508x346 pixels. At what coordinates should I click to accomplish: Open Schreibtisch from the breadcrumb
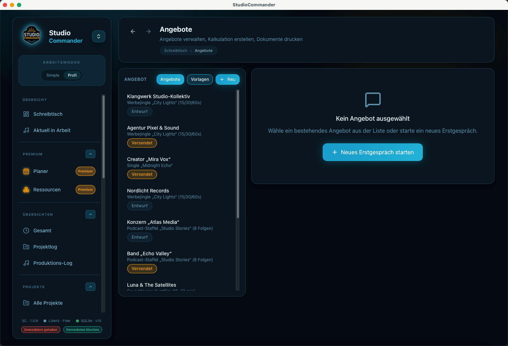click(x=175, y=50)
